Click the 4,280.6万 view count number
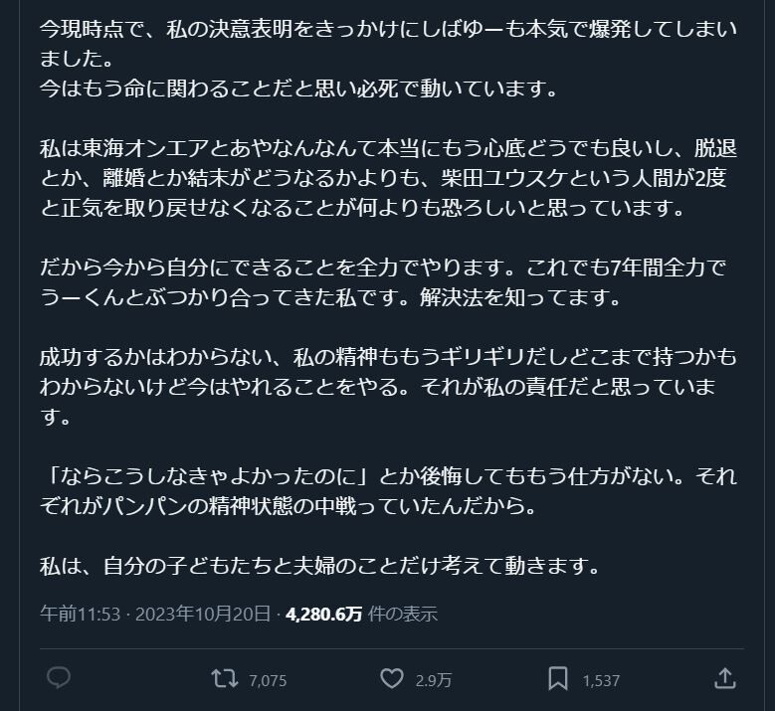The image size is (775, 711). coord(323,614)
